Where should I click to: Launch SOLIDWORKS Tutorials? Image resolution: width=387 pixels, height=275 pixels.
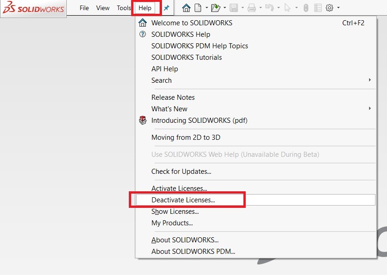(256, 57)
